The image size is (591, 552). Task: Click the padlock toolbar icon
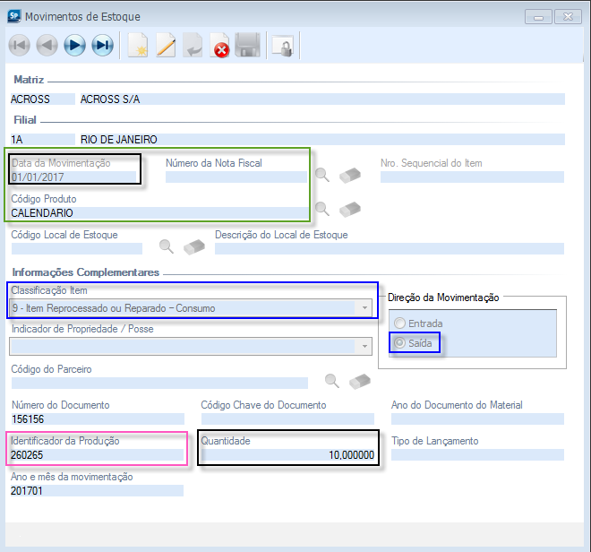(283, 46)
